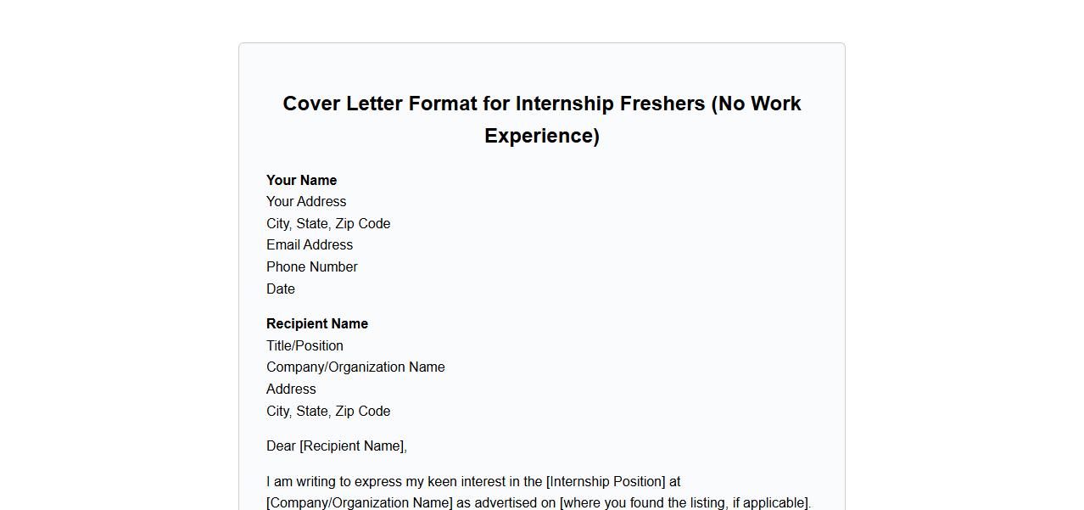Click the bold "Your Name" line

(x=301, y=180)
